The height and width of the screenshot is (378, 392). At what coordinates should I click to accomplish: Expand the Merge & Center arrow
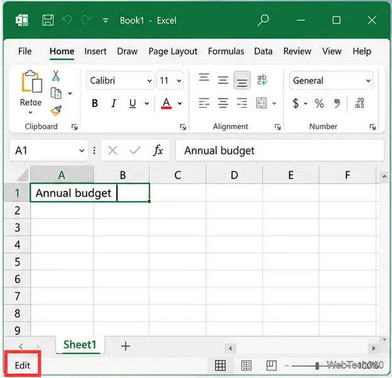pyautogui.click(x=274, y=103)
